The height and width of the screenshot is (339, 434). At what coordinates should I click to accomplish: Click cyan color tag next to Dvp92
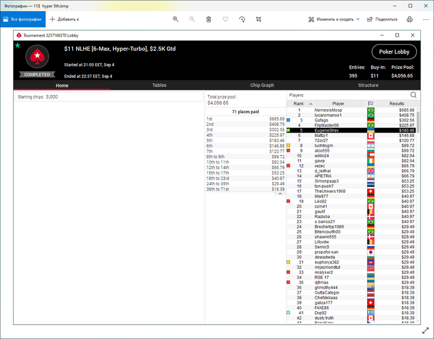tap(288, 313)
